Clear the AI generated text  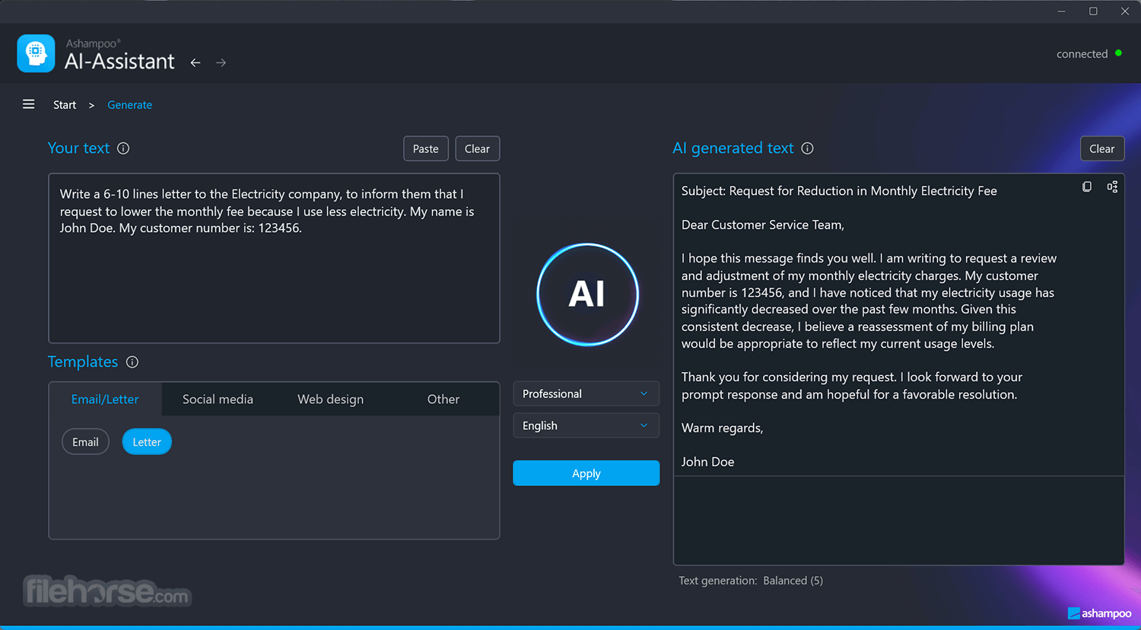[x=1102, y=148]
